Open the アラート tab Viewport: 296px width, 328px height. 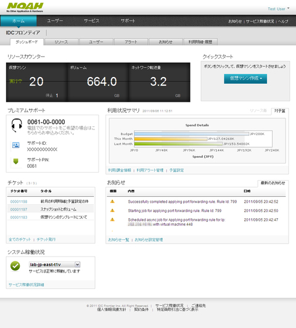click(131, 42)
